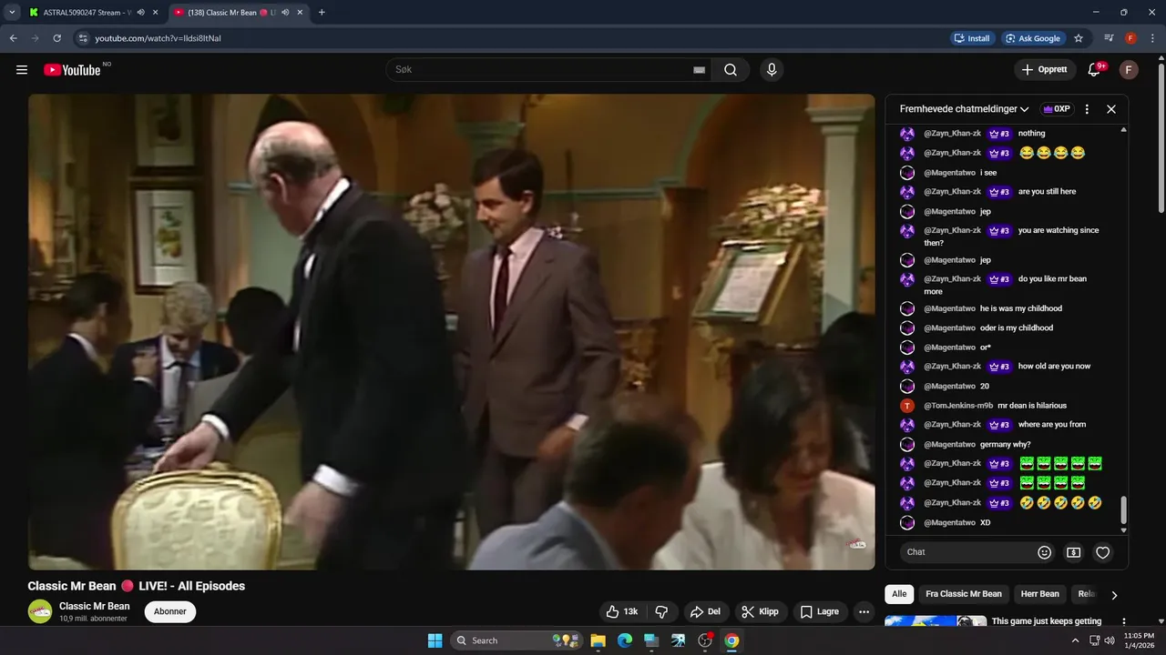Mute the ASTRAL5090247 tab audio icon
The image size is (1166, 655).
coord(140,13)
